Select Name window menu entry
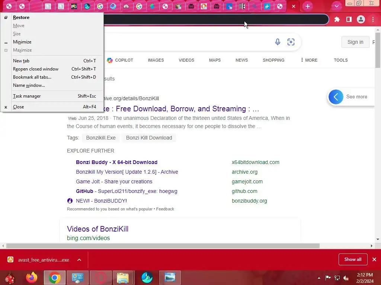The image size is (381, 285). tap(52, 85)
